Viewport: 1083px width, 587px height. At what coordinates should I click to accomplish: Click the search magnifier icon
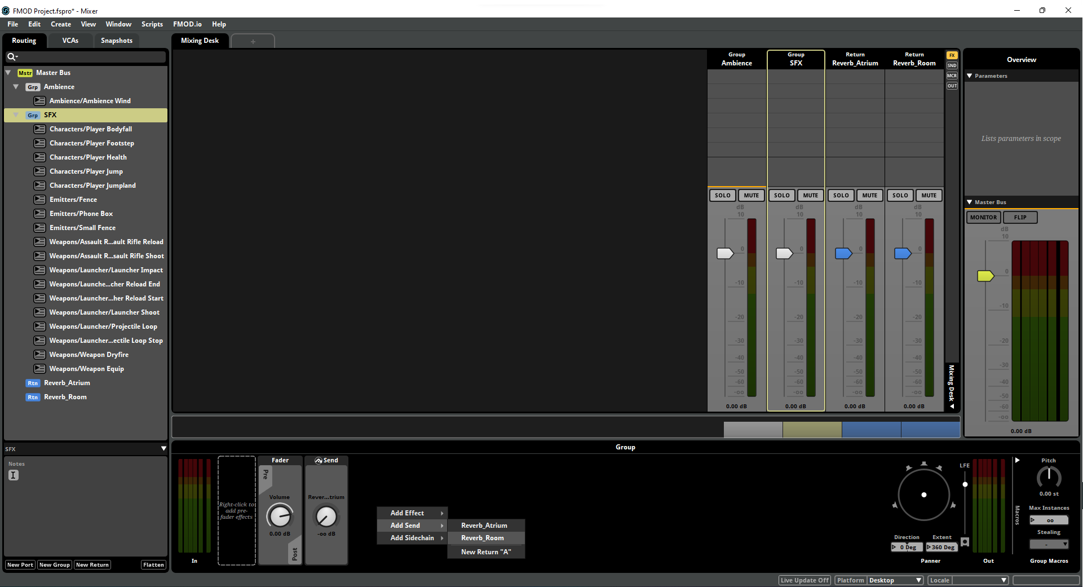click(x=11, y=56)
